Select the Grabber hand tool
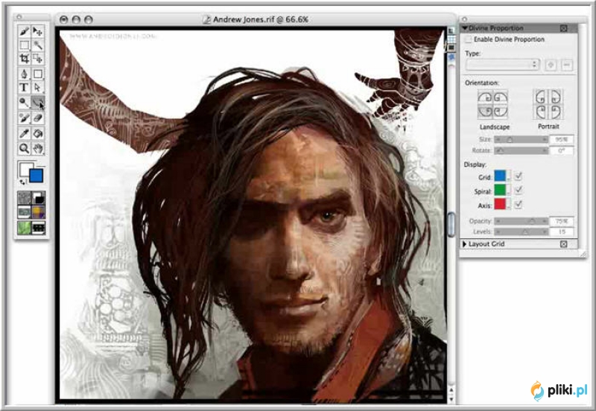596x411 pixels. pyautogui.click(x=38, y=148)
